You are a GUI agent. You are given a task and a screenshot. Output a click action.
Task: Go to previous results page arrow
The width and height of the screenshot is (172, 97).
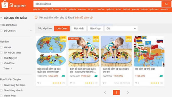[105, 93]
